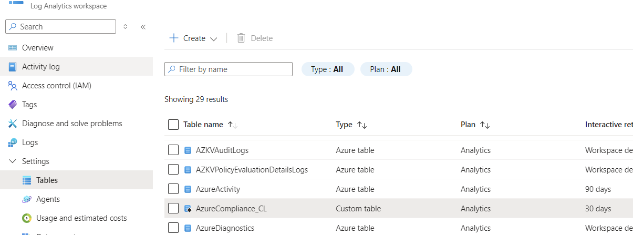Viewport: 633px width, 235px height.
Task: Open Tags in the sidebar
Action: [29, 105]
